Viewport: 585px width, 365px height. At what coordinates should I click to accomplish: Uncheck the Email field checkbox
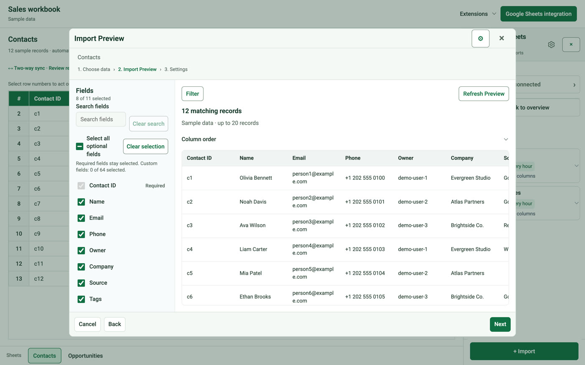(81, 218)
